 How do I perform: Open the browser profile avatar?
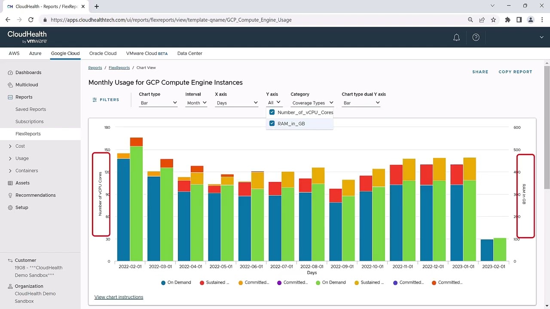pyautogui.click(x=531, y=20)
